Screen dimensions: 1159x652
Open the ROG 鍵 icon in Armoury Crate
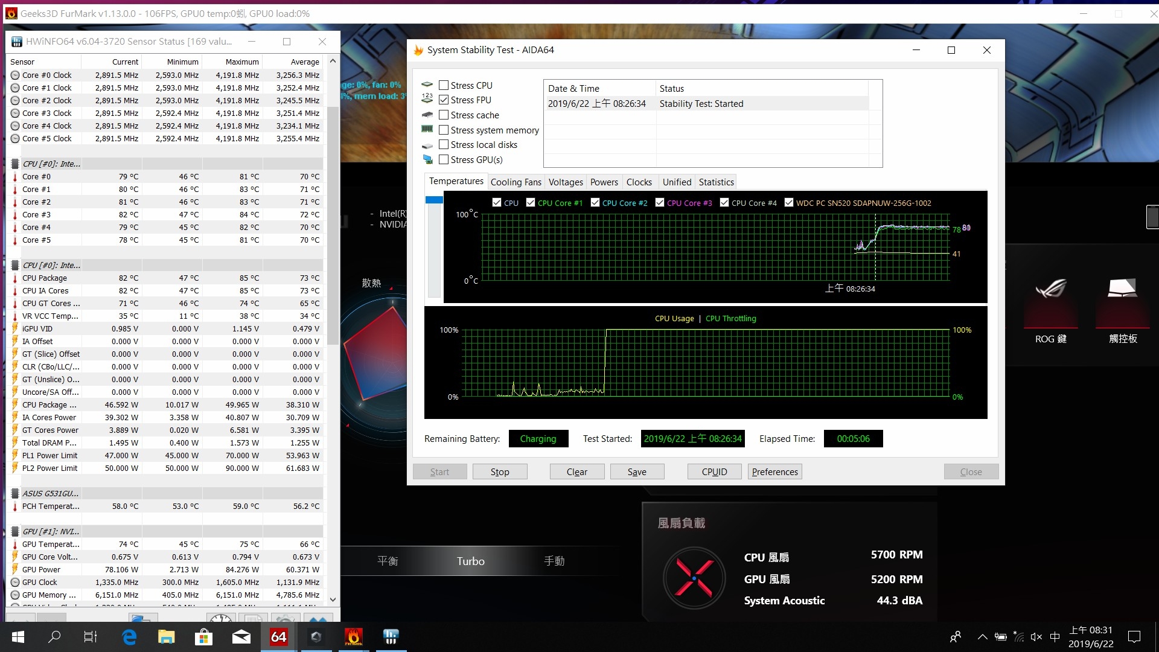(x=1051, y=289)
